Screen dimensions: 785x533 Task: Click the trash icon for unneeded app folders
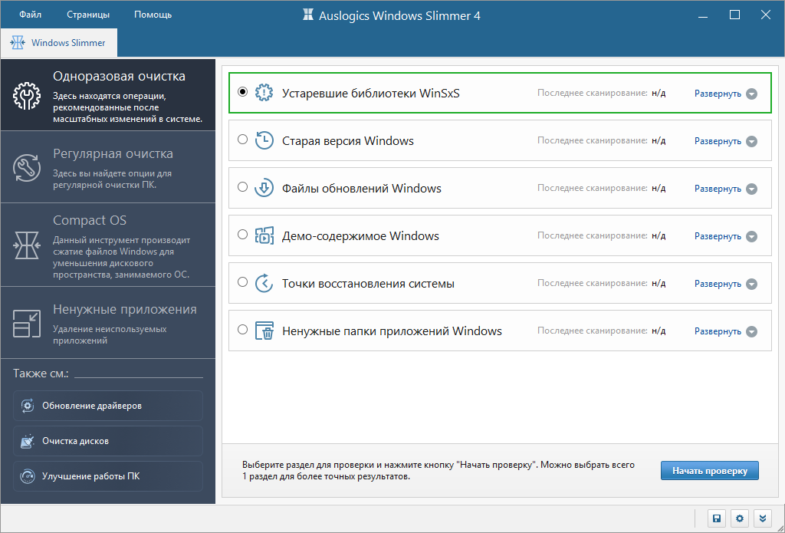pyautogui.click(x=264, y=331)
